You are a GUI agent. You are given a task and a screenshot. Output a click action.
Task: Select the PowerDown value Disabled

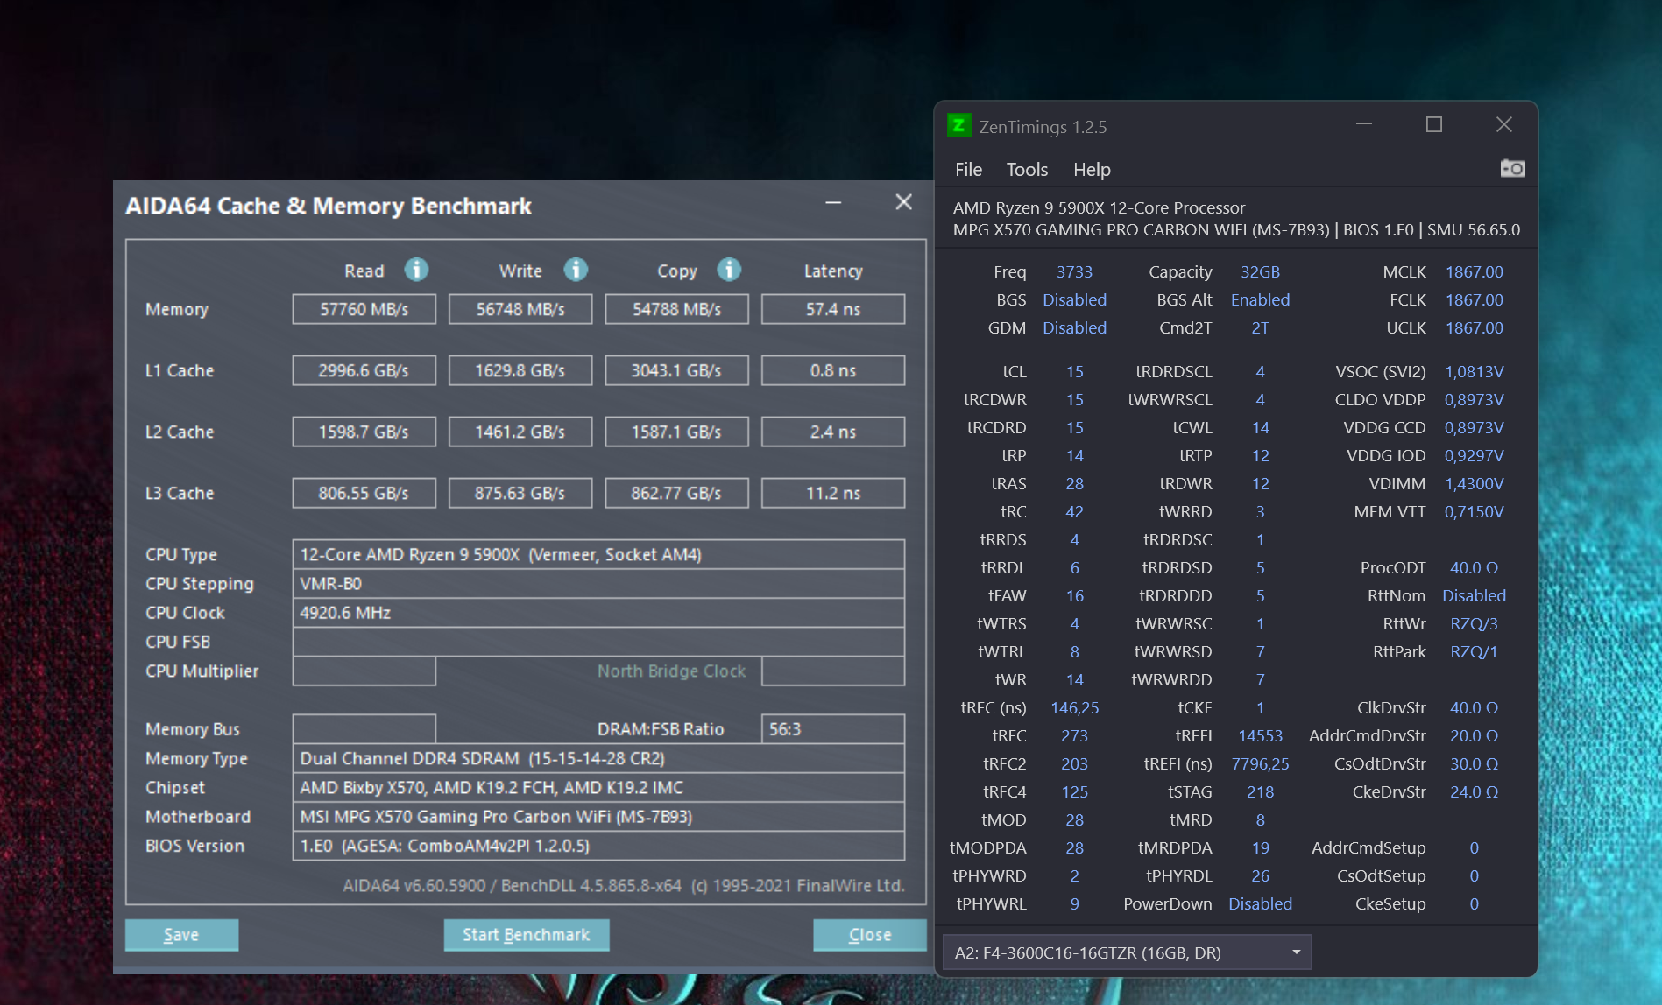[1260, 904]
